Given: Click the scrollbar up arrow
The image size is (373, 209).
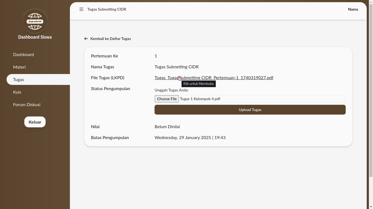Looking at the screenshot, I should tap(371, 2).
